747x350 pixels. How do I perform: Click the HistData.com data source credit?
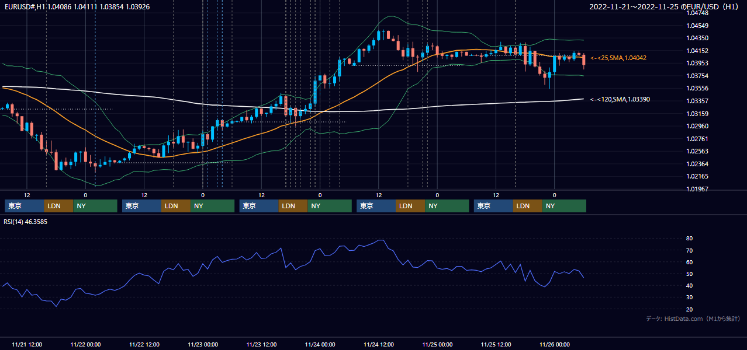[693, 318]
